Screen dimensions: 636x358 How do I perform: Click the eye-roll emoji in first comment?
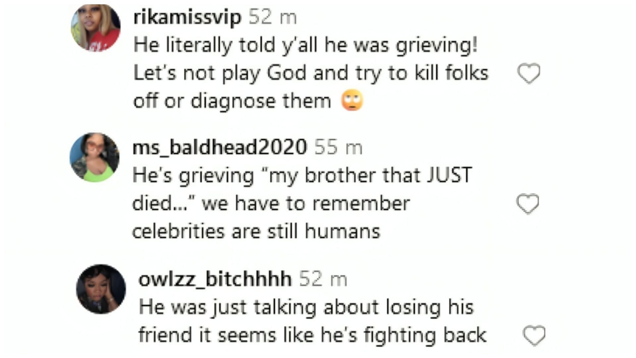352,101
